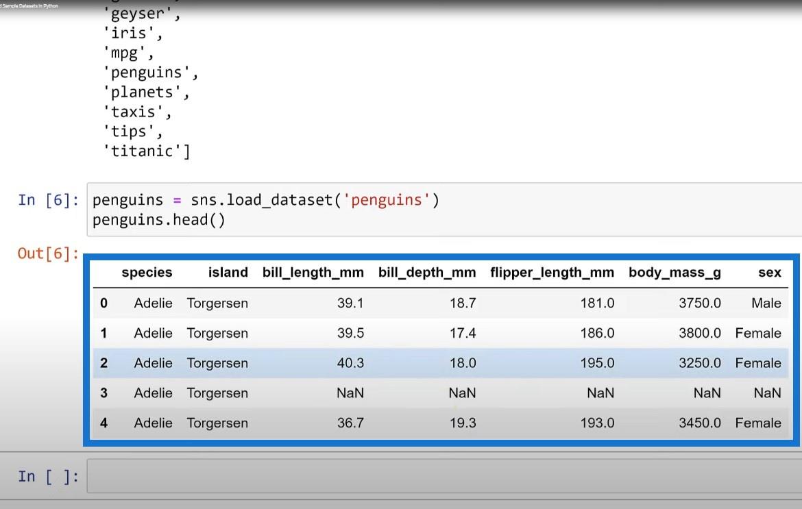The width and height of the screenshot is (802, 509).
Task: Click the flipper length value 195.0
Action: (597, 363)
